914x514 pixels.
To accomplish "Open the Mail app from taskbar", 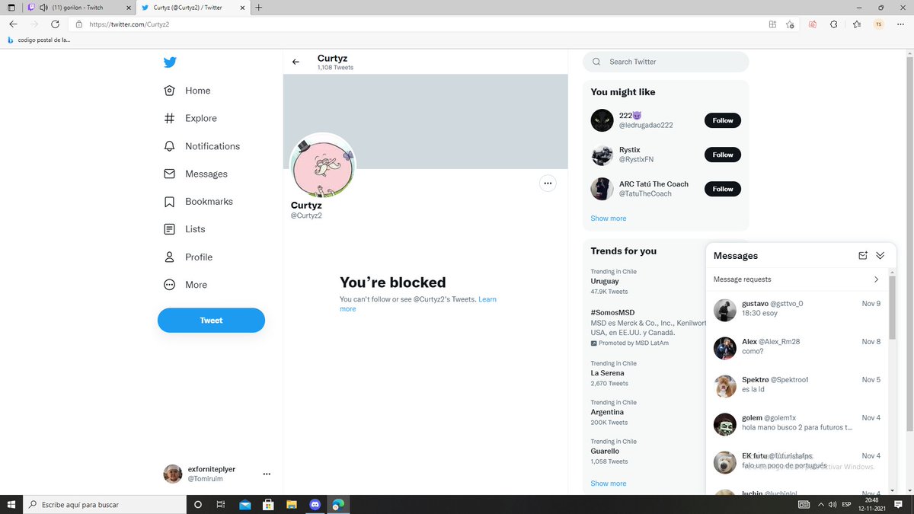I will (244, 504).
